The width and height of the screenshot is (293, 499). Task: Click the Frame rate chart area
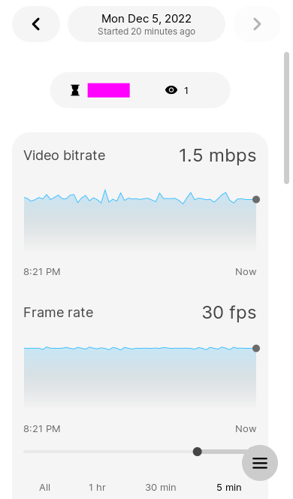(x=140, y=377)
